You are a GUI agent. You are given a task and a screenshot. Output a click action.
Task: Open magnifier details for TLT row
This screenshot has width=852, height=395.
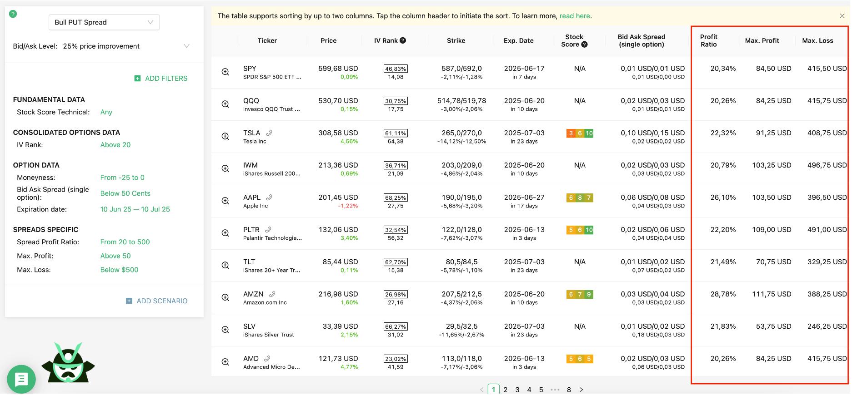coord(225,266)
